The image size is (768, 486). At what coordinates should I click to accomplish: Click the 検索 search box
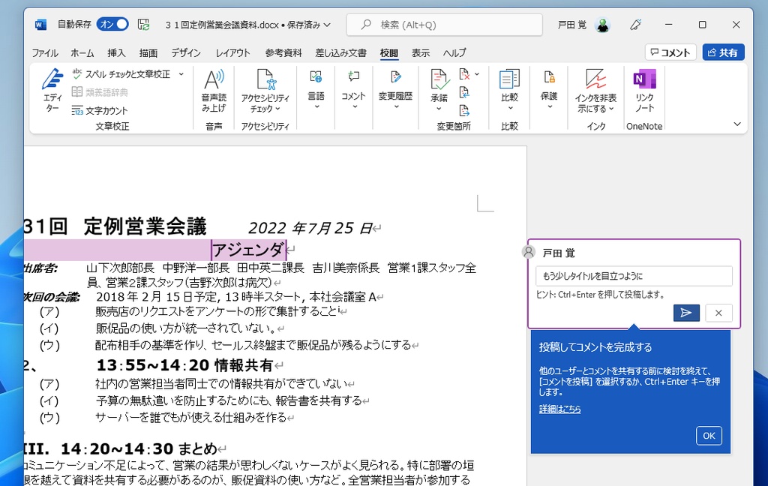[444, 25]
